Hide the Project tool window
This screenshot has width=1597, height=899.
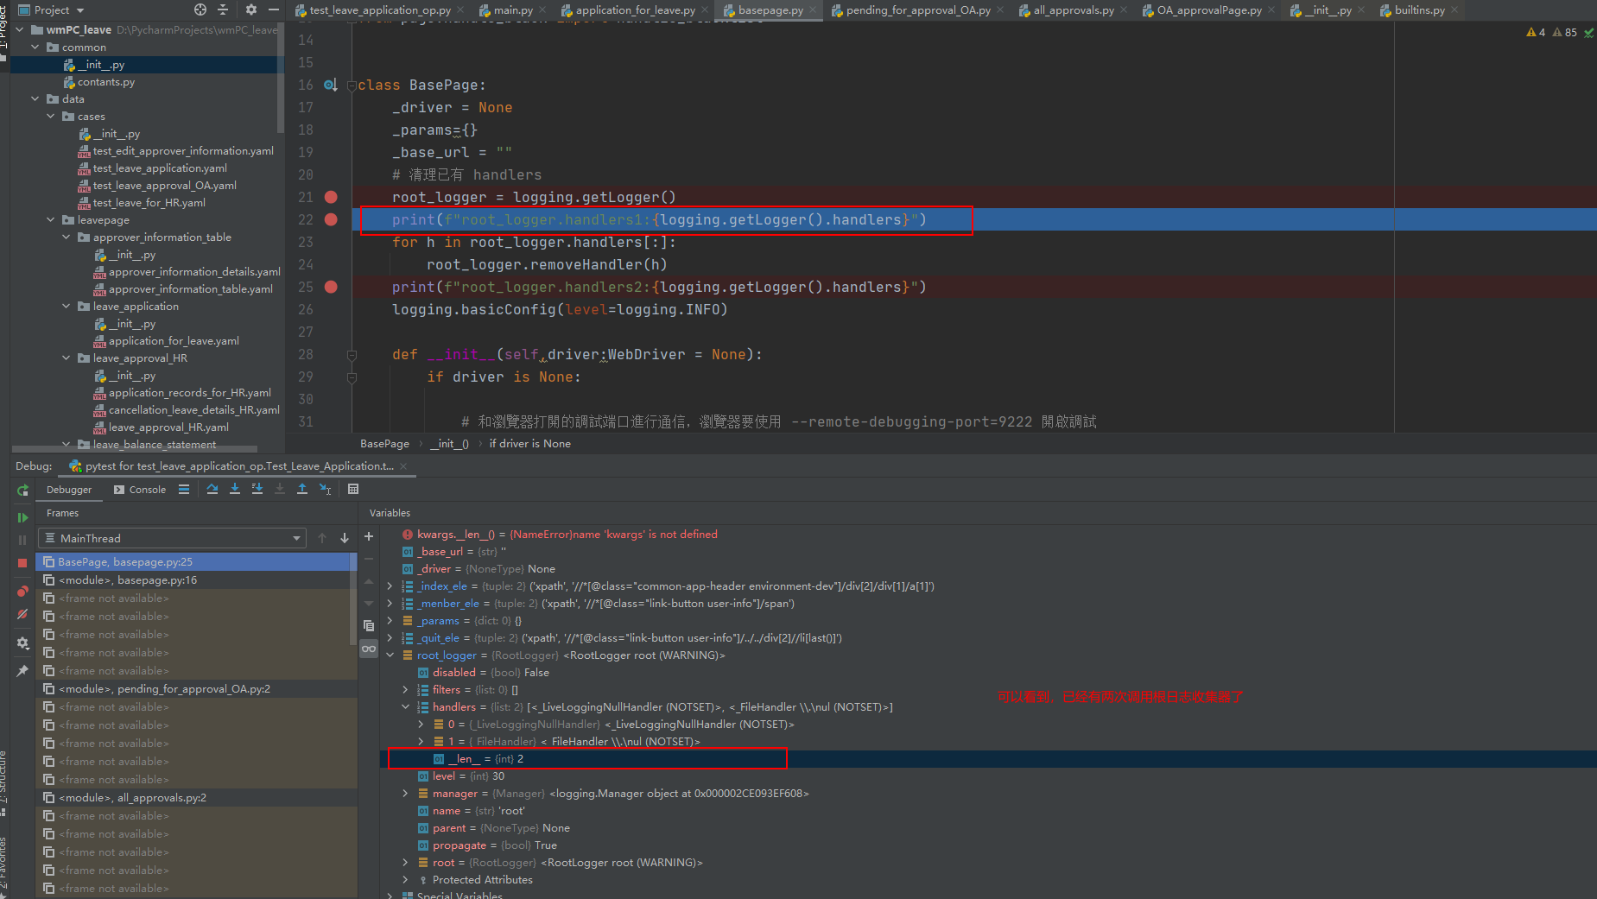click(x=274, y=9)
